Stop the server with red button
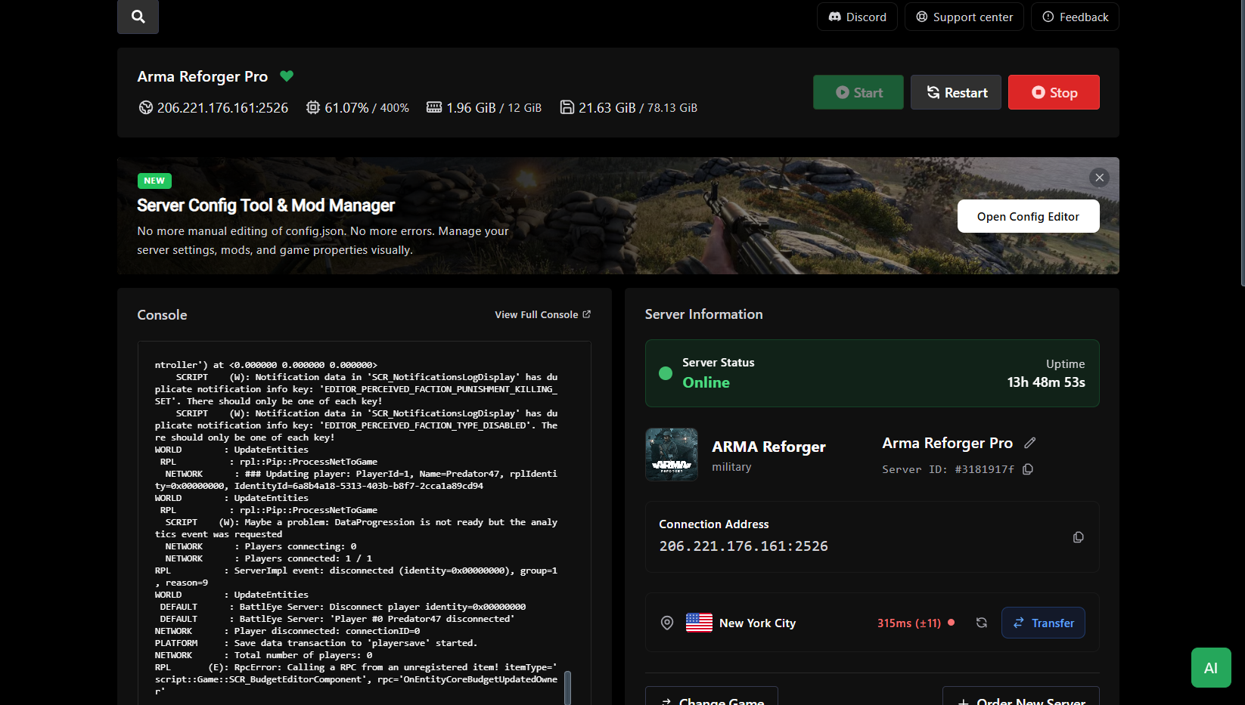 1053,92
